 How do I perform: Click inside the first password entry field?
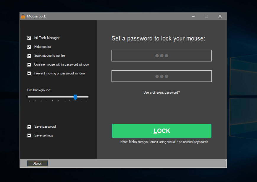(161, 56)
